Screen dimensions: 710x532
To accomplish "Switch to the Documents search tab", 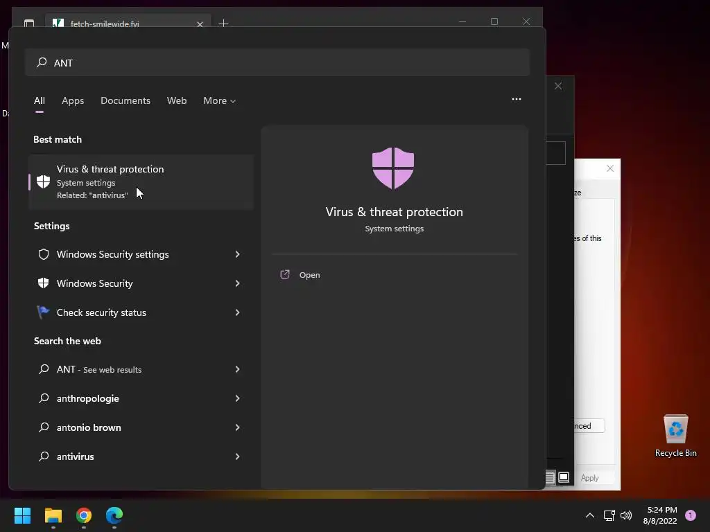I will (x=125, y=100).
